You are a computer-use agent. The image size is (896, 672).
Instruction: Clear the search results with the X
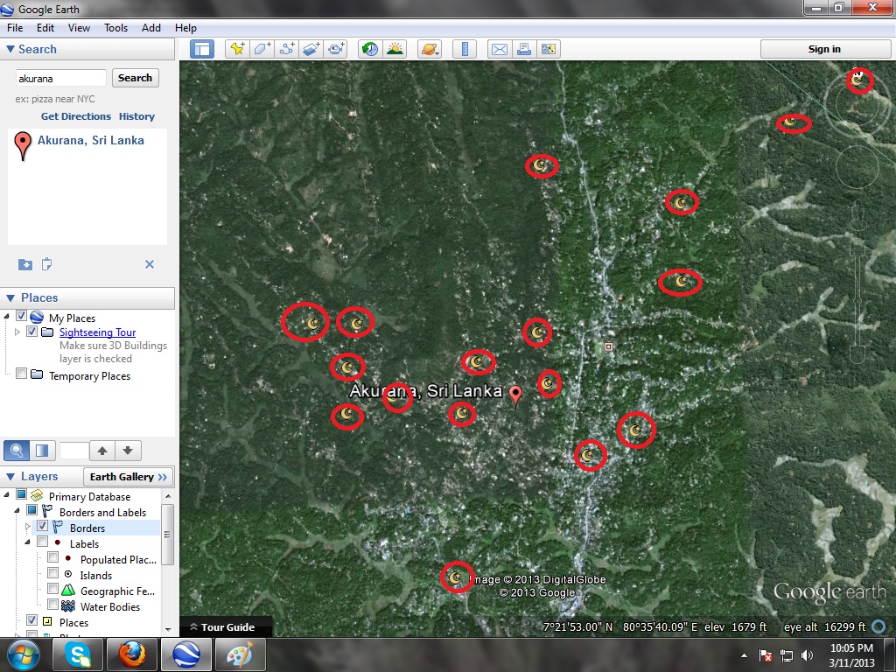(x=150, y=264)
